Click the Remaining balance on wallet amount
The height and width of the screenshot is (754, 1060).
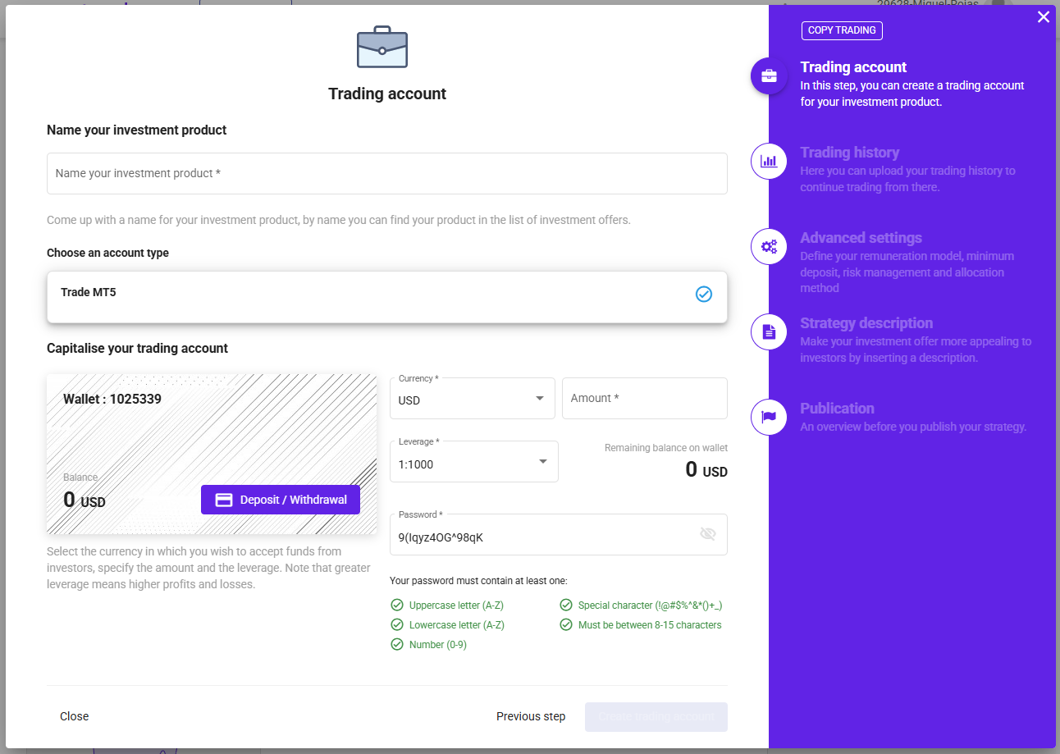[706, 470]
